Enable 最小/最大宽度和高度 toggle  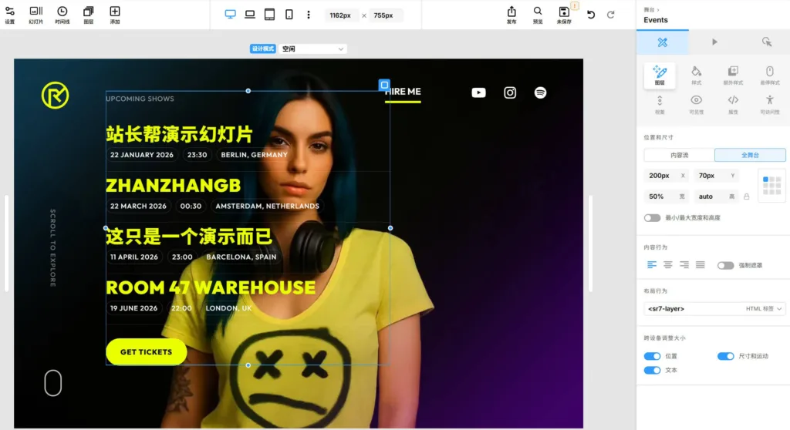click(x=653, y=218)
